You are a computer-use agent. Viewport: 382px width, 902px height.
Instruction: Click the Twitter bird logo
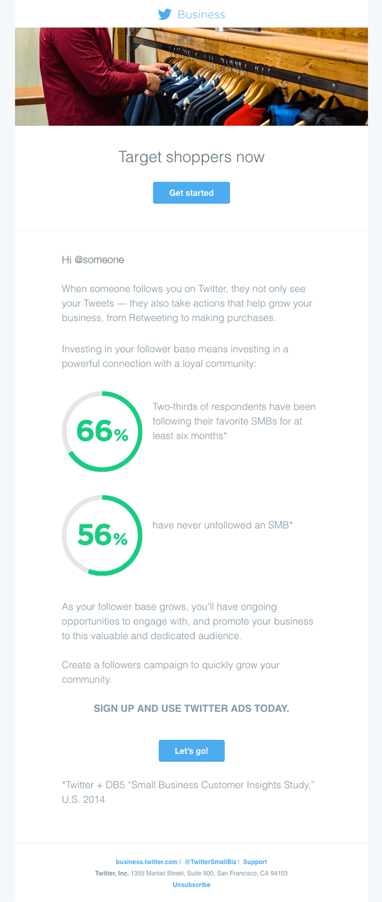coord(165,15)
